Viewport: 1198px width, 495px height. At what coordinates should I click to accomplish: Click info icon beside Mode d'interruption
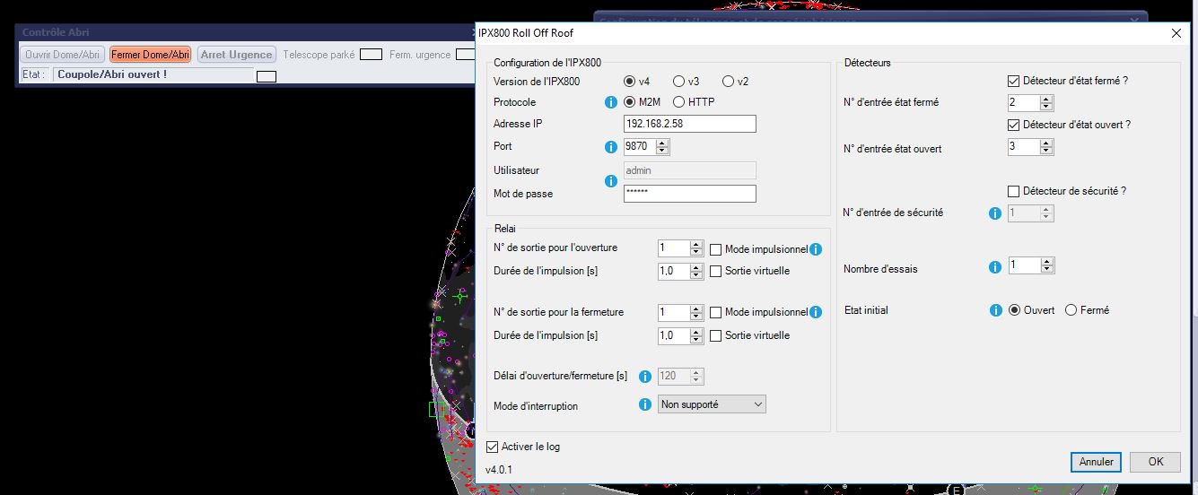click(x=644, y=405)
